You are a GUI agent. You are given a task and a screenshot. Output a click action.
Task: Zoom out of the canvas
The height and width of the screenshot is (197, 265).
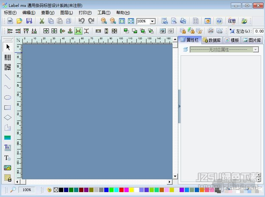[x=113, y=21]
